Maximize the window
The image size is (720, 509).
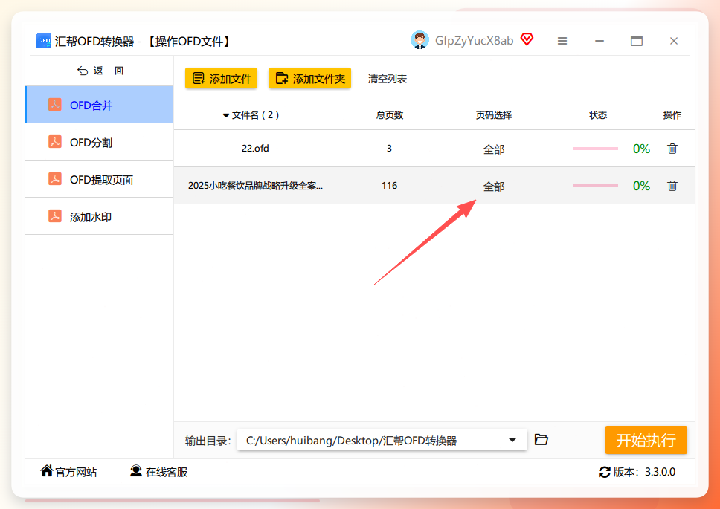pyautogui.click(x=637, y=41)
